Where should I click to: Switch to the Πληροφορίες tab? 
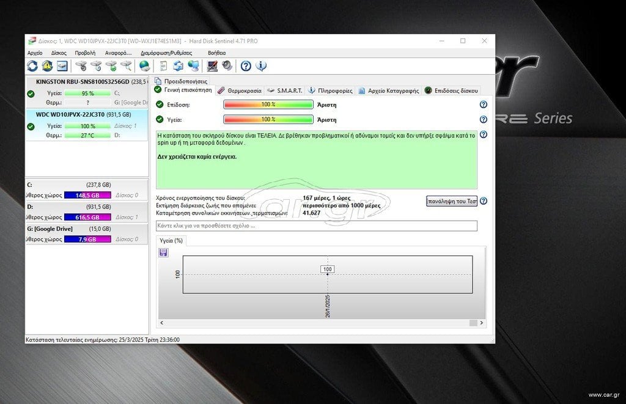(331, 90)
